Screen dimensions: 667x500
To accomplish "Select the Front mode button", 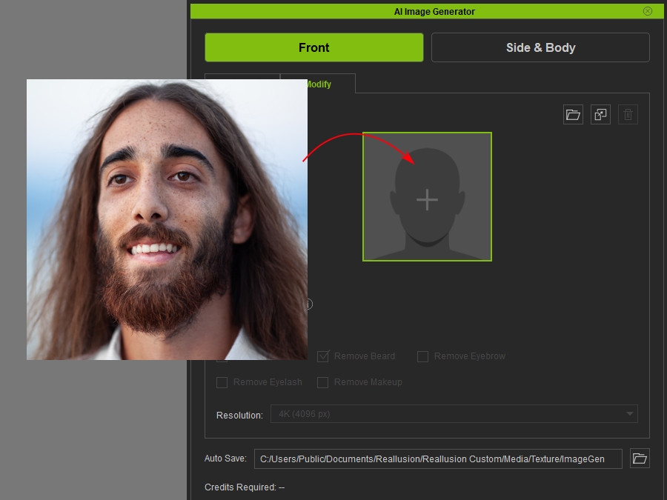I will tap(314, 47).
